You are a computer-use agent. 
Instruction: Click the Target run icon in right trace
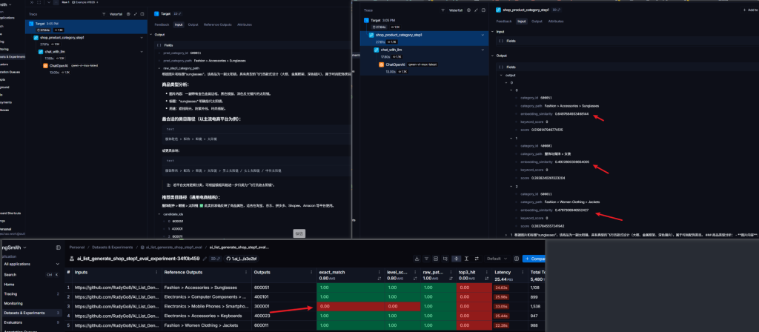click(x=365, y=21)
